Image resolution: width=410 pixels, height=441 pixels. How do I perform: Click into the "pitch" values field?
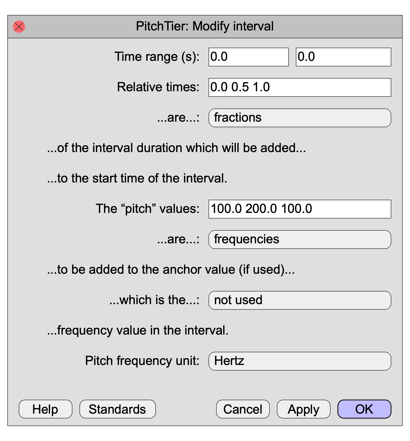point(300,209)
